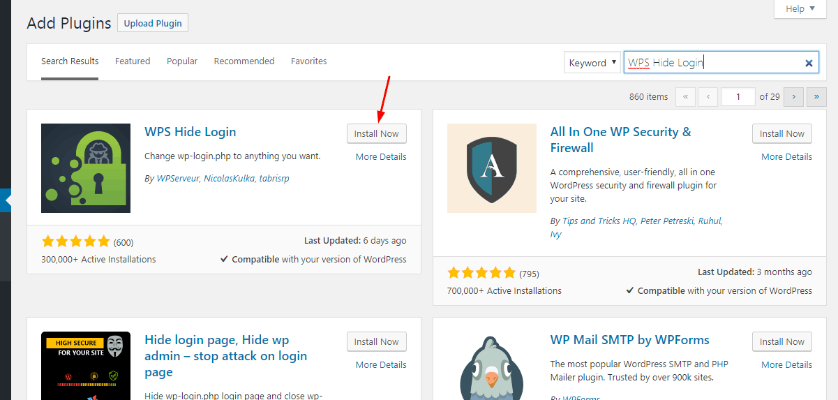Open Hide login page, Hide wp admin title
838x400 pixels.
[x=226, y=356]
